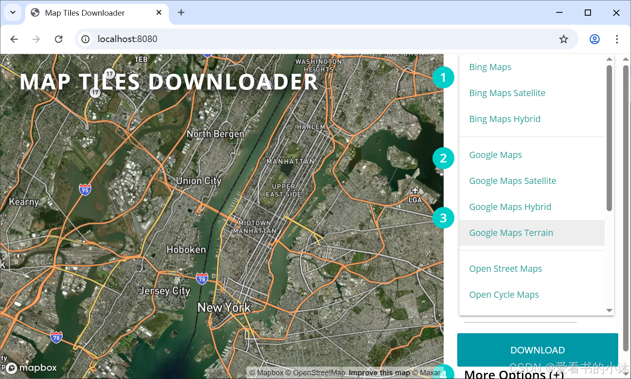This screenshot has width=631, height=379.
Task: Click the Mapbox logo on the map
Action: pos(31,368)
